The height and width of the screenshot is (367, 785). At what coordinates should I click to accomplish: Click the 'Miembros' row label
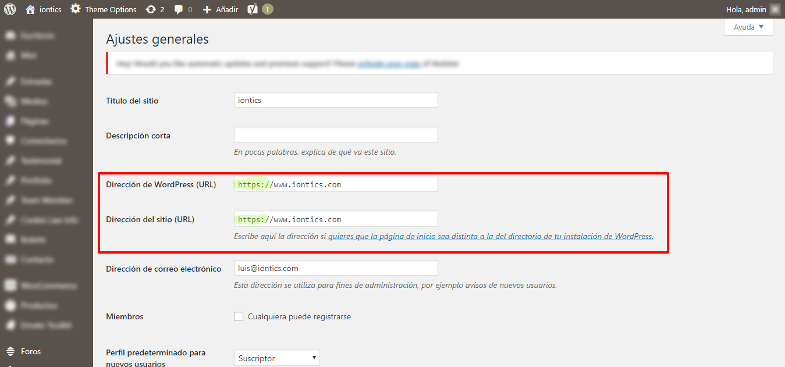pos(125,316)
